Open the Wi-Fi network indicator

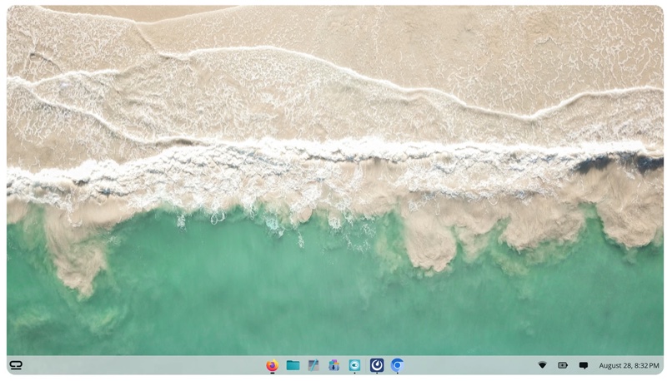point(542,365)
